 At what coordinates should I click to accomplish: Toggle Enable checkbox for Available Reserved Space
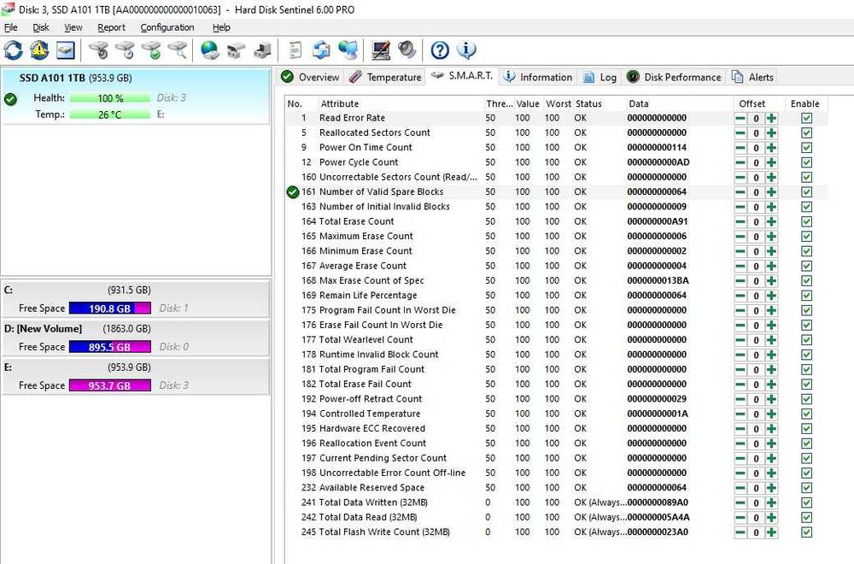807,488
